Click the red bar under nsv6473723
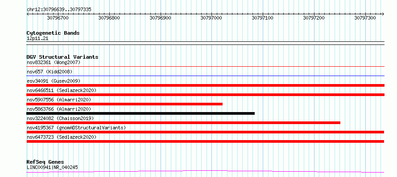The width and height of the screenshot is (397, 177). tap(205, 141)
